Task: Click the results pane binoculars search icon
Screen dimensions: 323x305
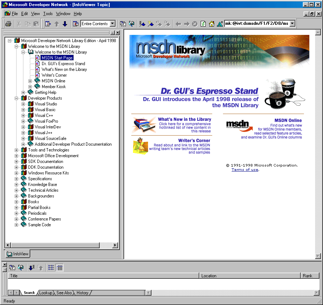Action: tap(21, 268)
